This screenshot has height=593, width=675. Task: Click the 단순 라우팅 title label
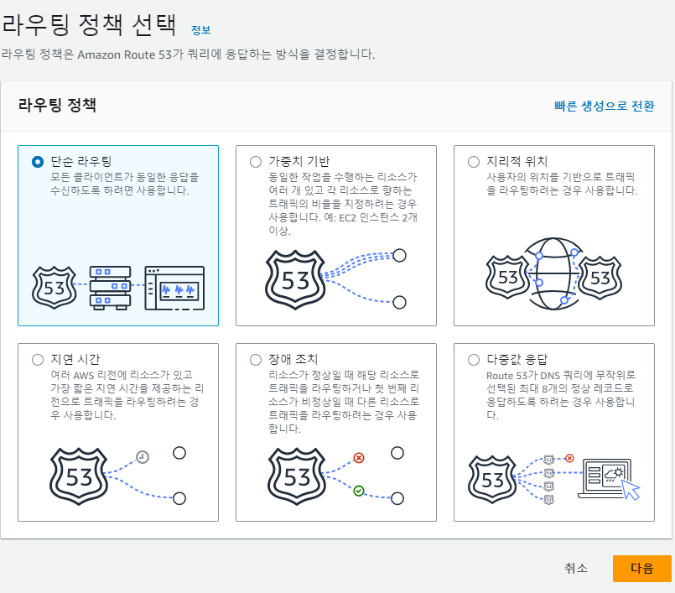pyautogui.click(x=81, y=162)
